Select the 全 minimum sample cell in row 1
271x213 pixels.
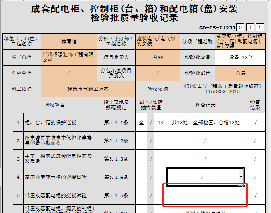click(141, 122)
